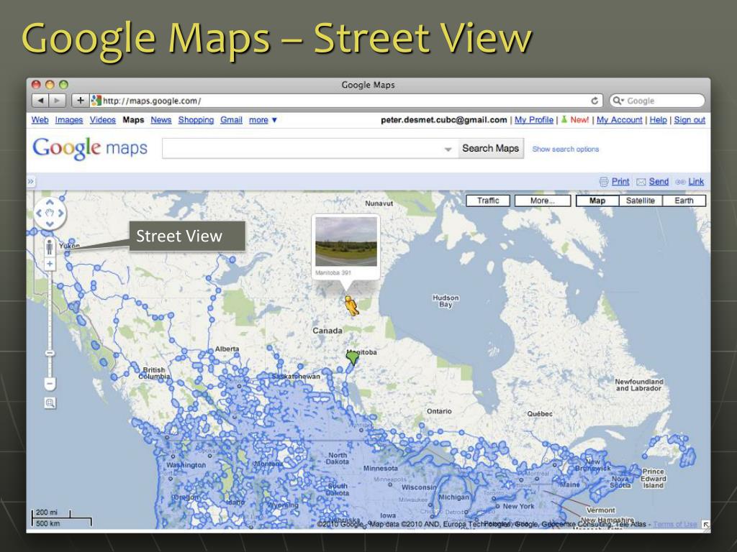Select the Maps item in Google bar

point(133,120)
